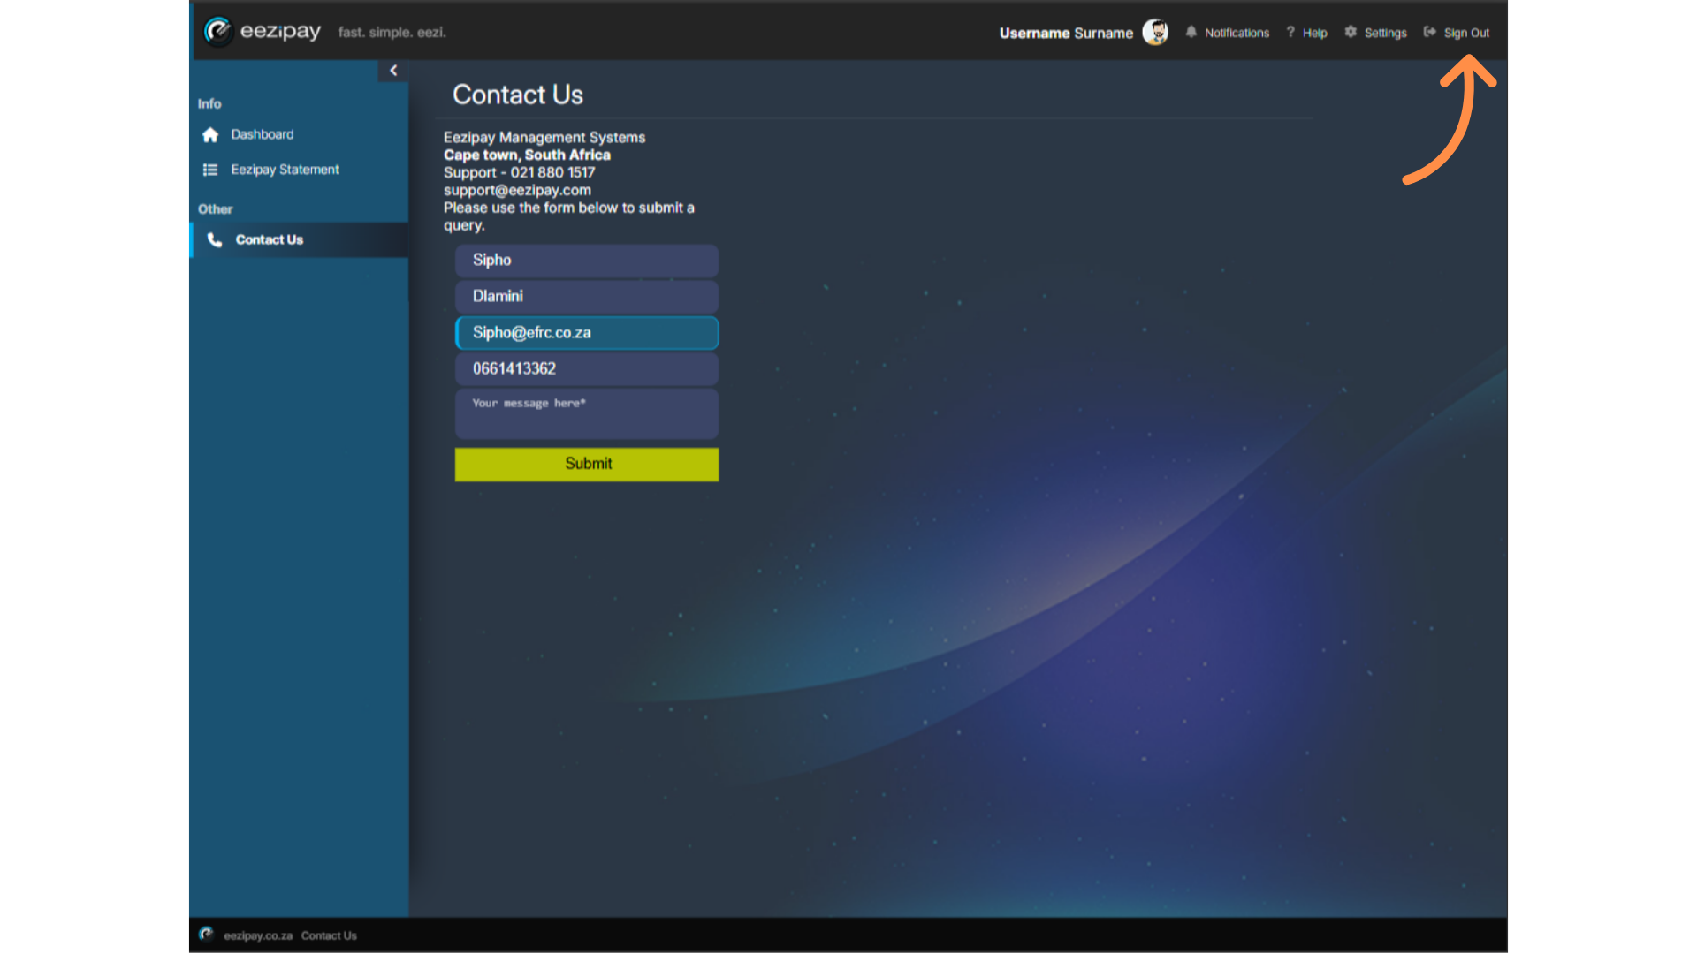Click the Sign Out arrow icon
The height and width of the screenshot is (954, 1697).
pos(1429,32)
